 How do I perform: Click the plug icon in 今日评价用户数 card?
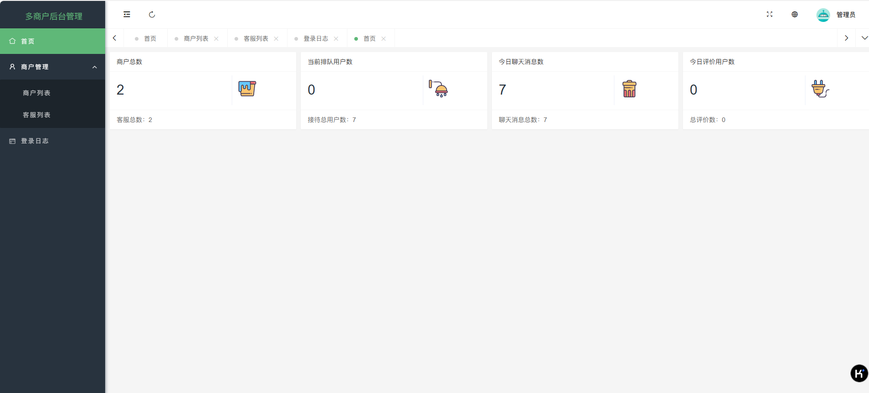(x=820, y=89)
